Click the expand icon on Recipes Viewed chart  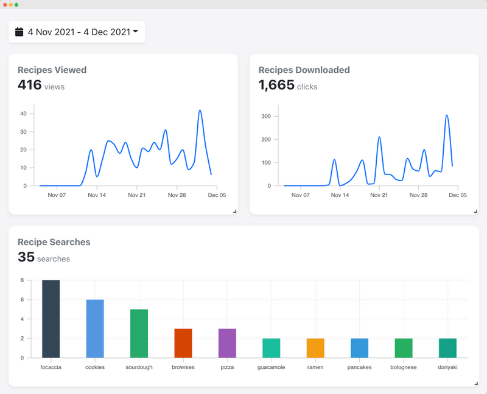(x=235, y=210)
